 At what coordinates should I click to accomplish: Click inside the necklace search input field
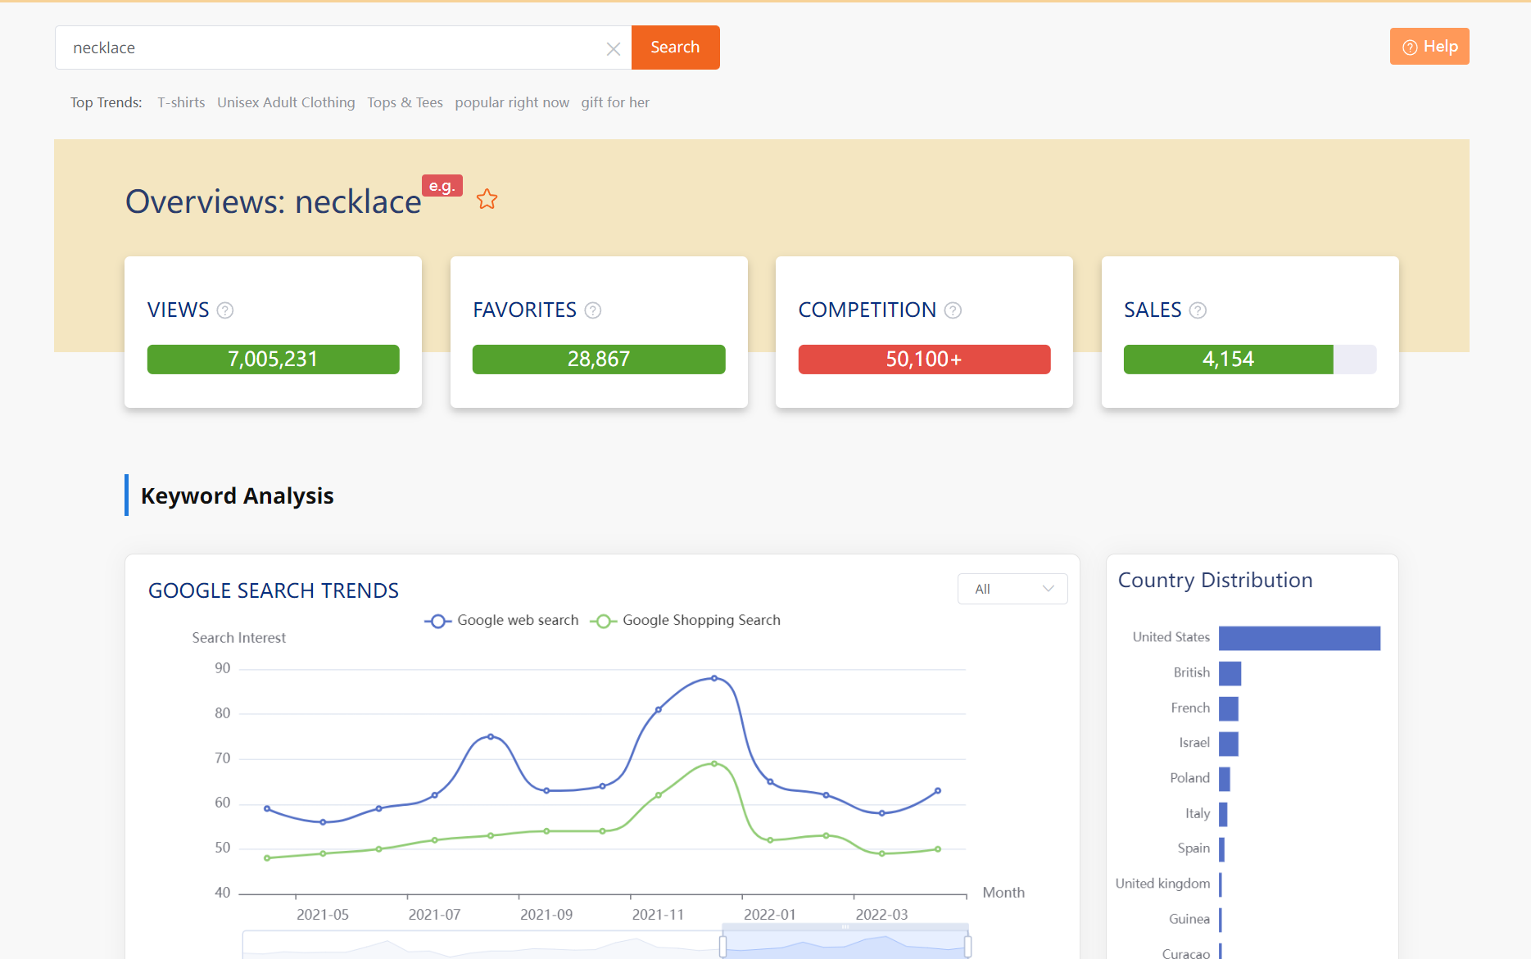(328, 47)
